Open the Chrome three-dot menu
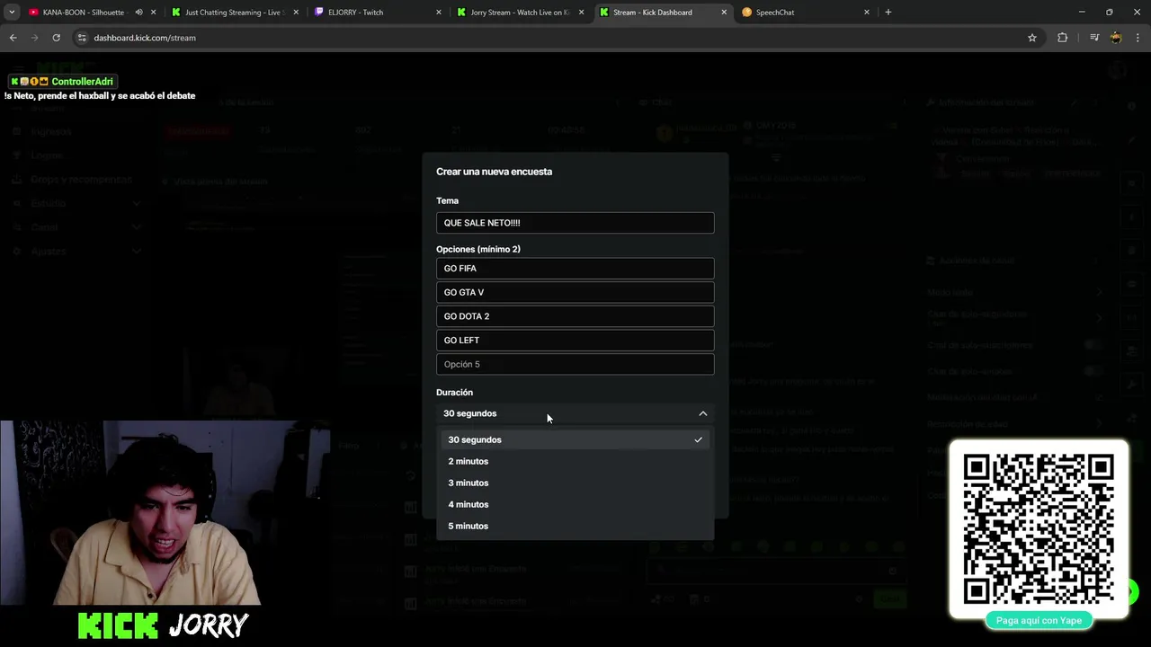 (x=1138, y=38)
